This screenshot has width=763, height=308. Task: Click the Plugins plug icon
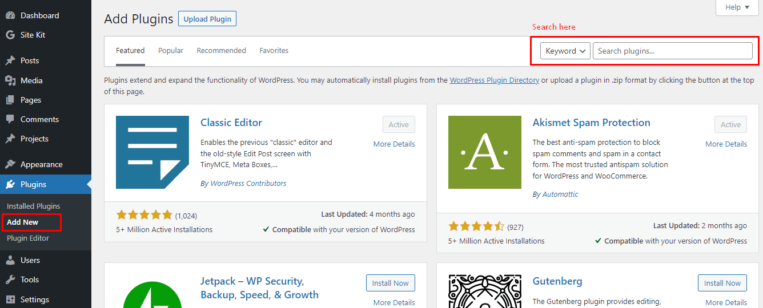coord(10,184)
